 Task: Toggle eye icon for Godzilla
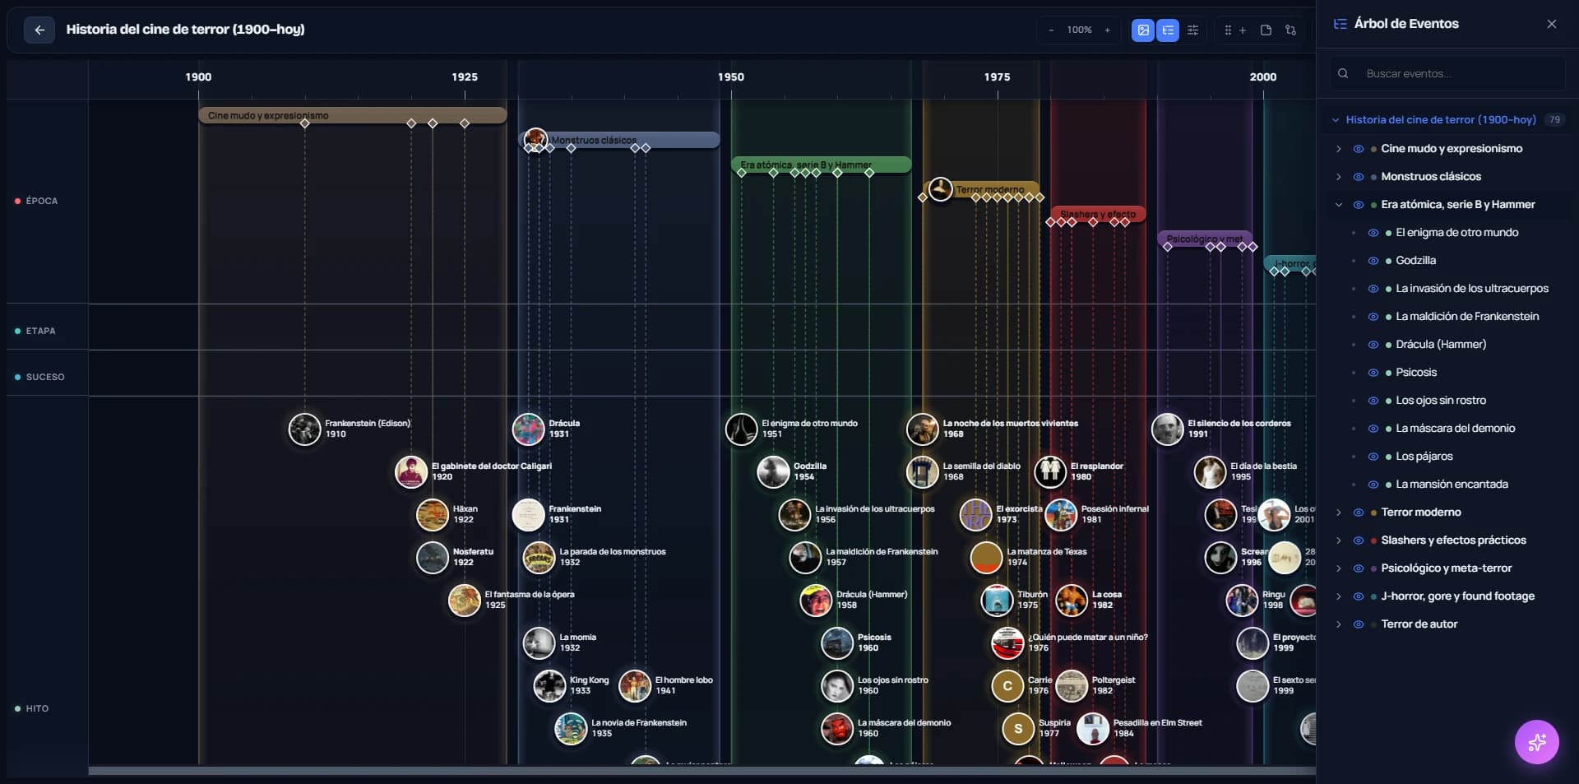click(x=1373, y=261)
